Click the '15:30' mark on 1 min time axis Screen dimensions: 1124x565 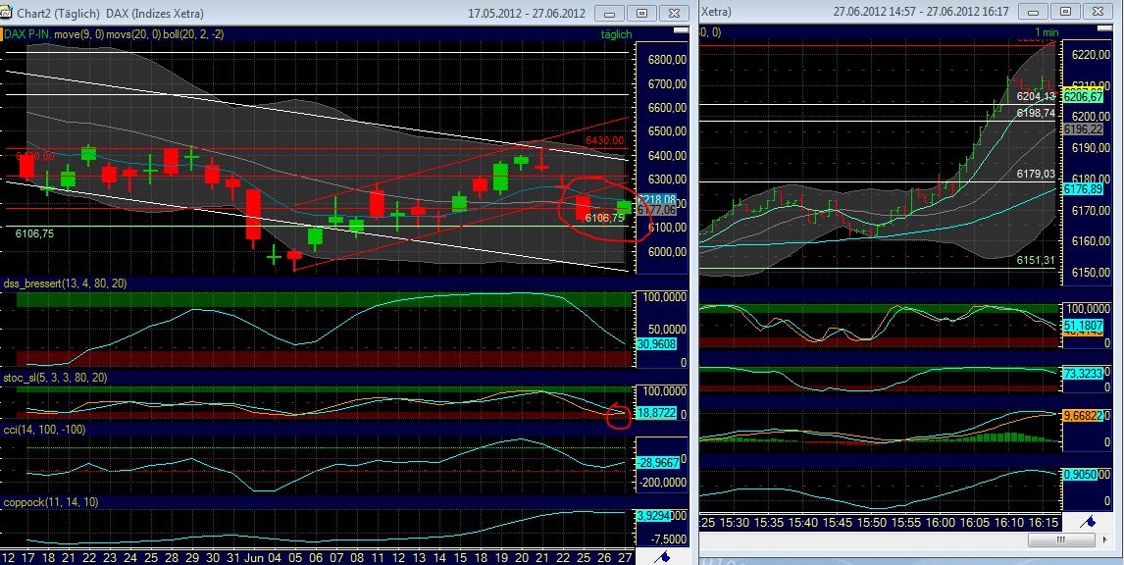tap(735, 523)
